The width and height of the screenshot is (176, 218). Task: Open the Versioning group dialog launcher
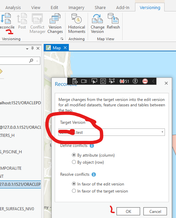click(62, 39)
